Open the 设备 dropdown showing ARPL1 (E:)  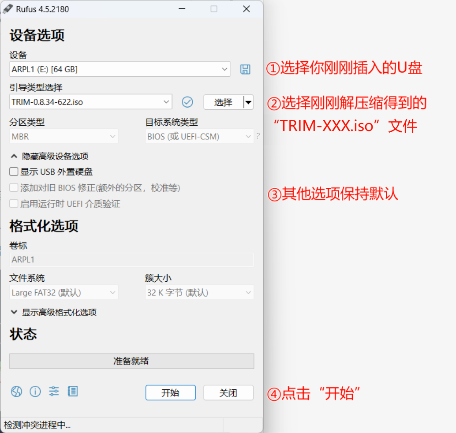click(120, 69)
